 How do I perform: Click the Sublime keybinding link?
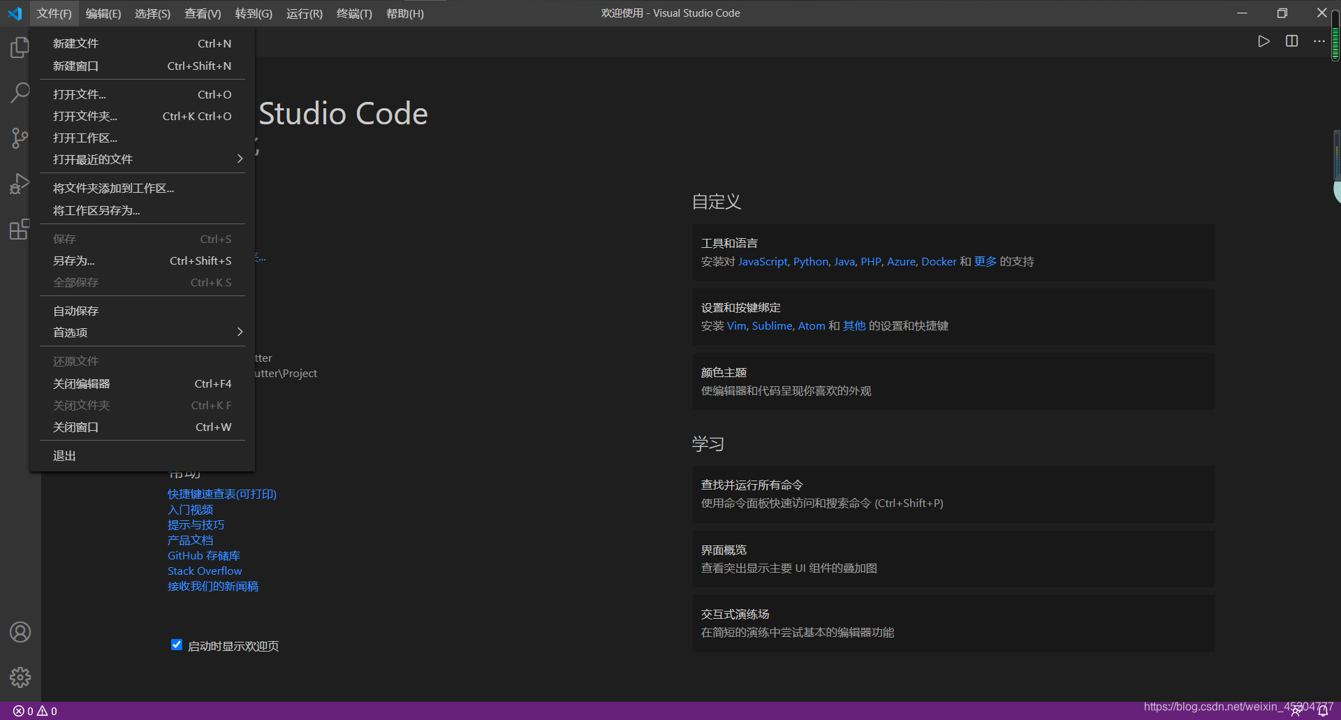coord(772,325)
